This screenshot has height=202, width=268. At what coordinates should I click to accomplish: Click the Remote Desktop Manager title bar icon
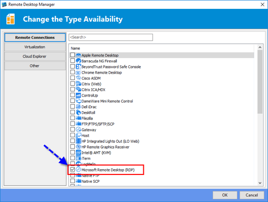tap(4, 5)
